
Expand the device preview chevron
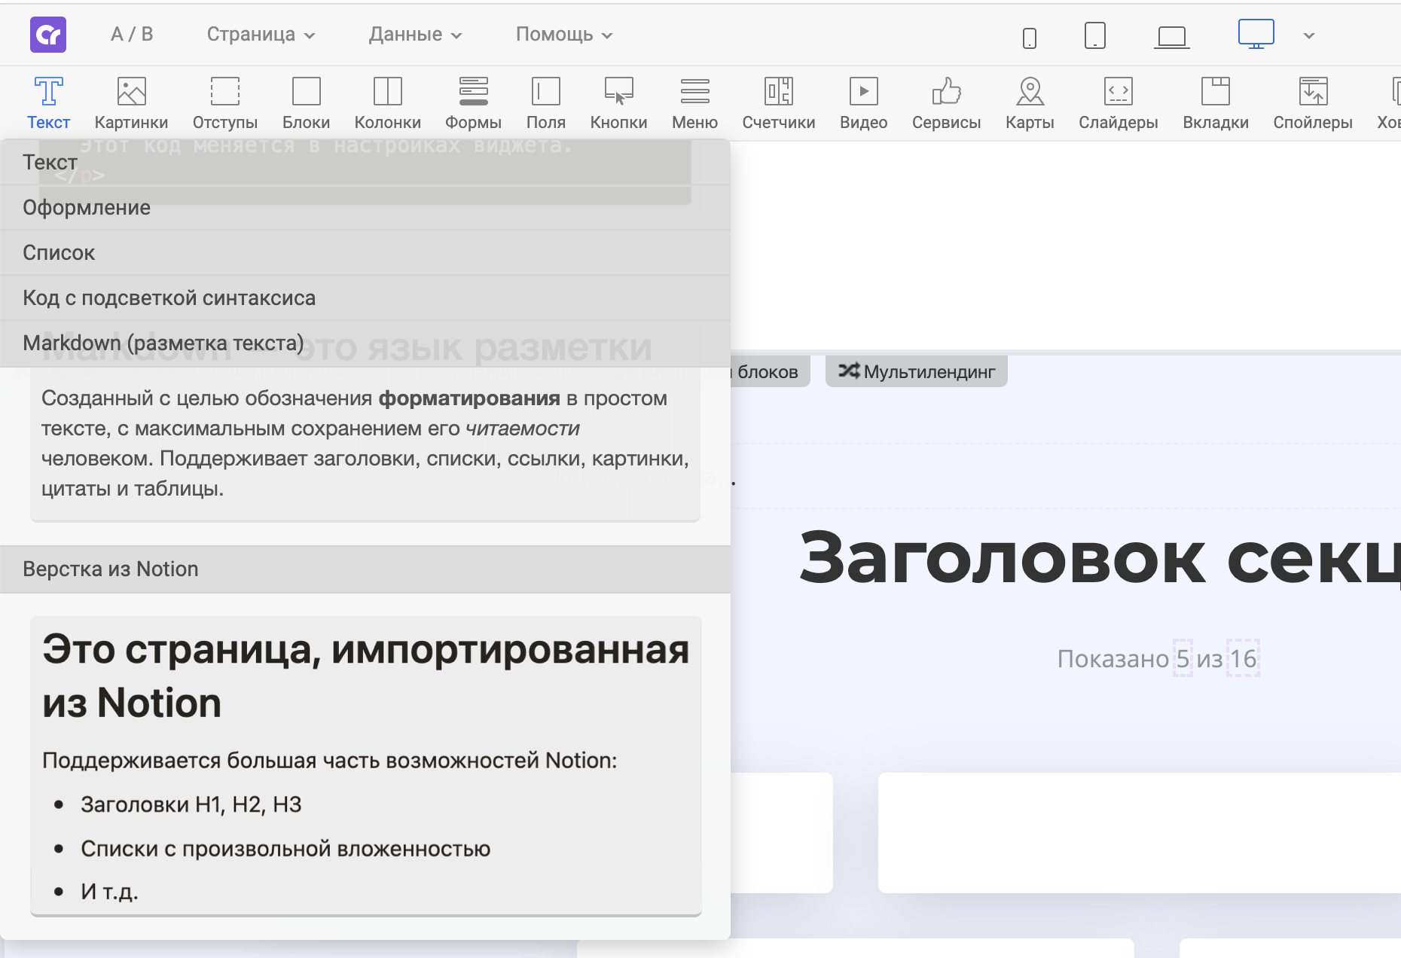pos(1309,35)
